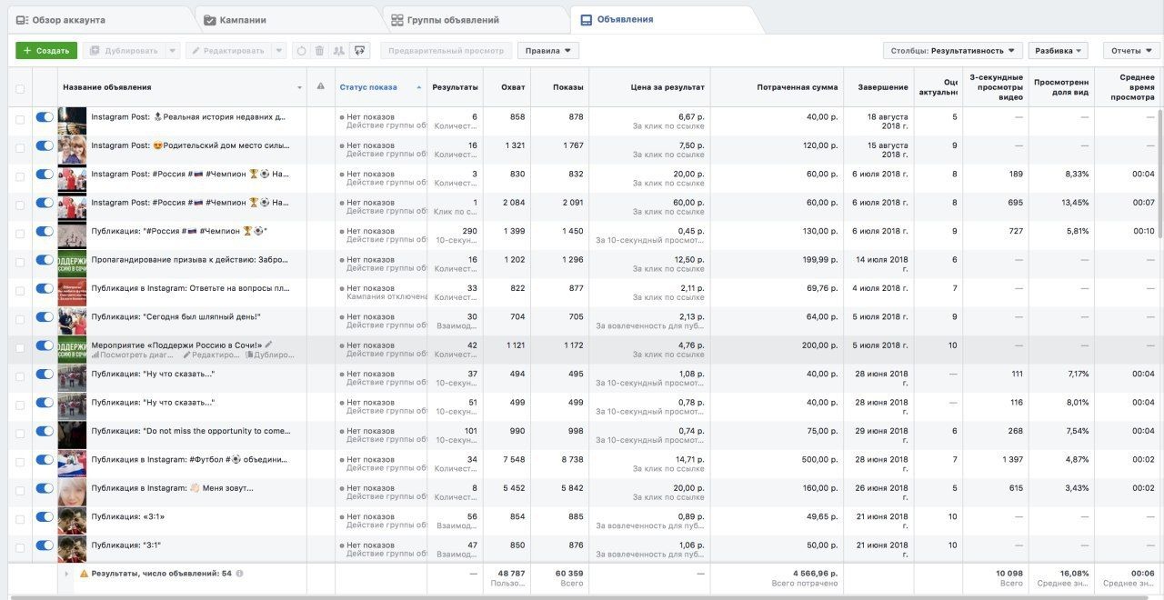Image resolution: width=1164 pixels, height=600 pixels.
Task: Click the green Создать button
Action: coord(46,51)
